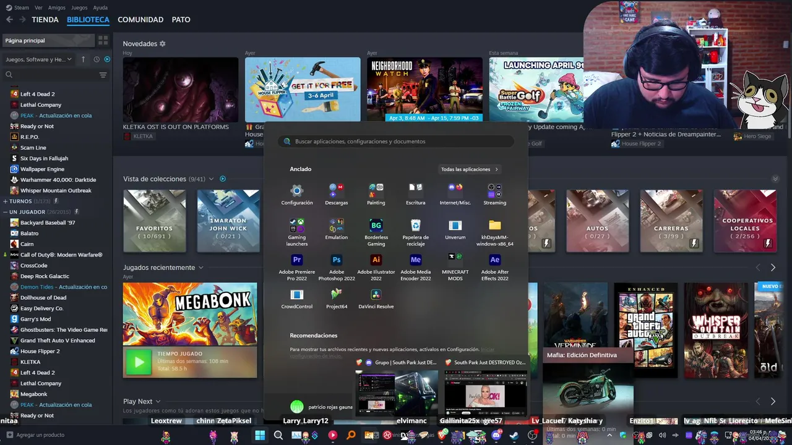792x445 pixels.
Task: Open advanced filters icon beside library search
Action: [103, 75]
